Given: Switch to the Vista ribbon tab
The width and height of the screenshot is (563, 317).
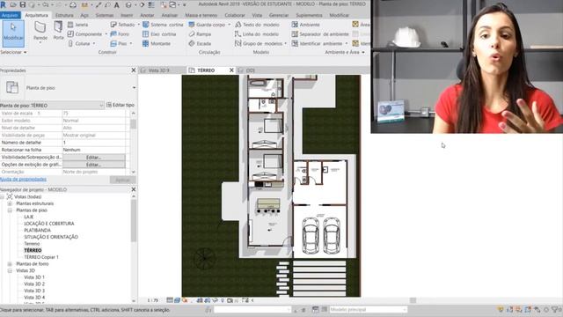Looking at the screenshot, I should click(257, 15).
